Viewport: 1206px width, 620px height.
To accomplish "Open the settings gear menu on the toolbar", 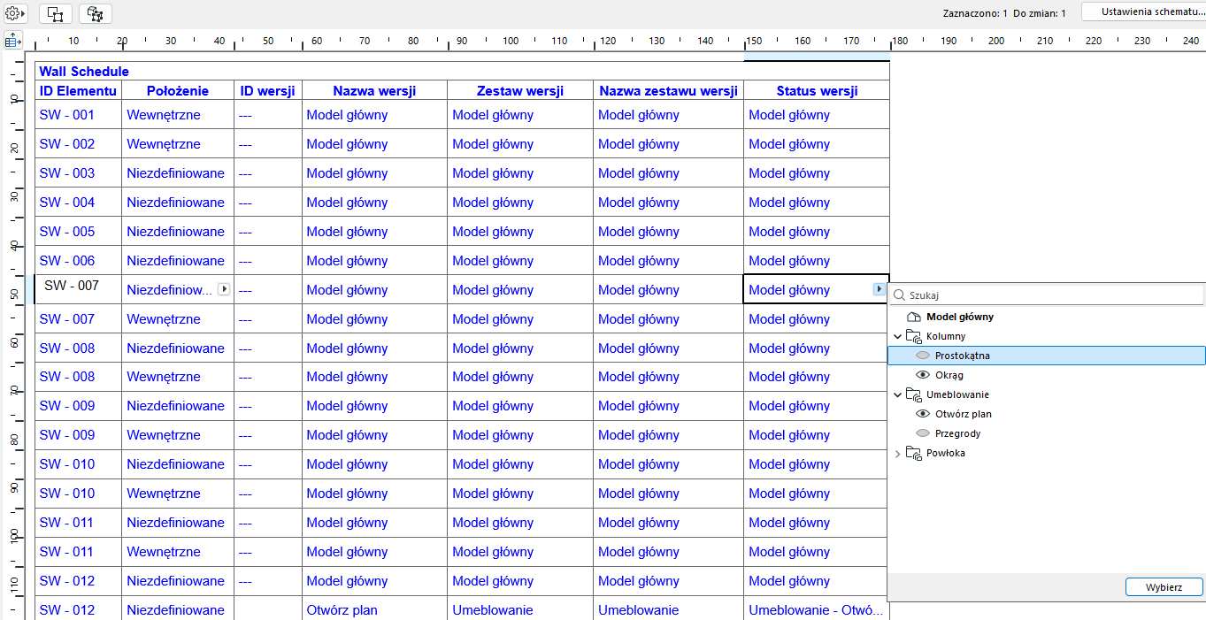I will (x=12, y=13).
